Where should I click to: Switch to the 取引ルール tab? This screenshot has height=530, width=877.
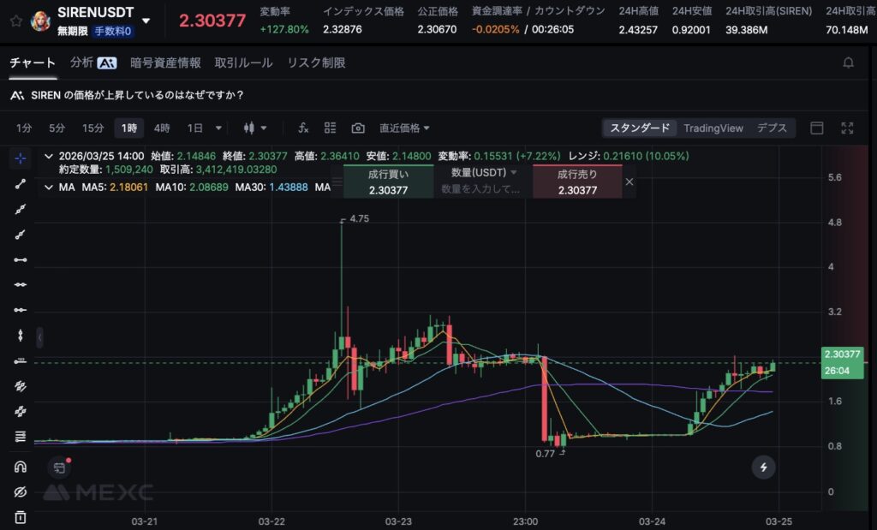(243, 63)
